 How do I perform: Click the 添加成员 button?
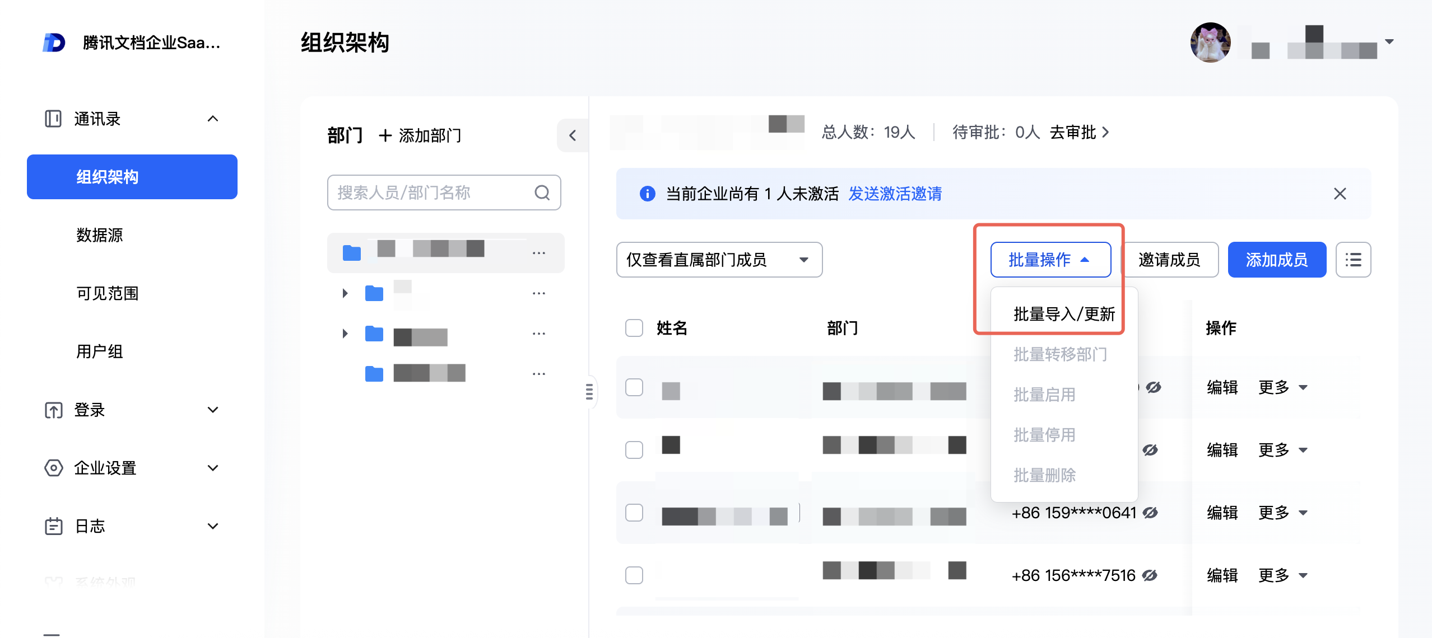(x=1276, y=260)
